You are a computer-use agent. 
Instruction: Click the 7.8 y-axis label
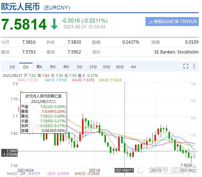pyautogui.click(x=15, y=84)
